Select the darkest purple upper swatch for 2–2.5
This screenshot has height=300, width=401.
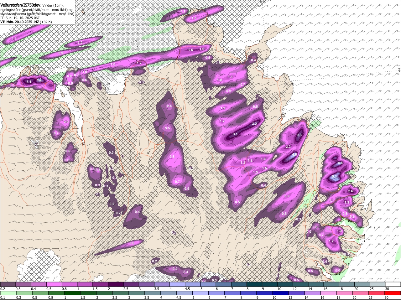coord(116,284)
